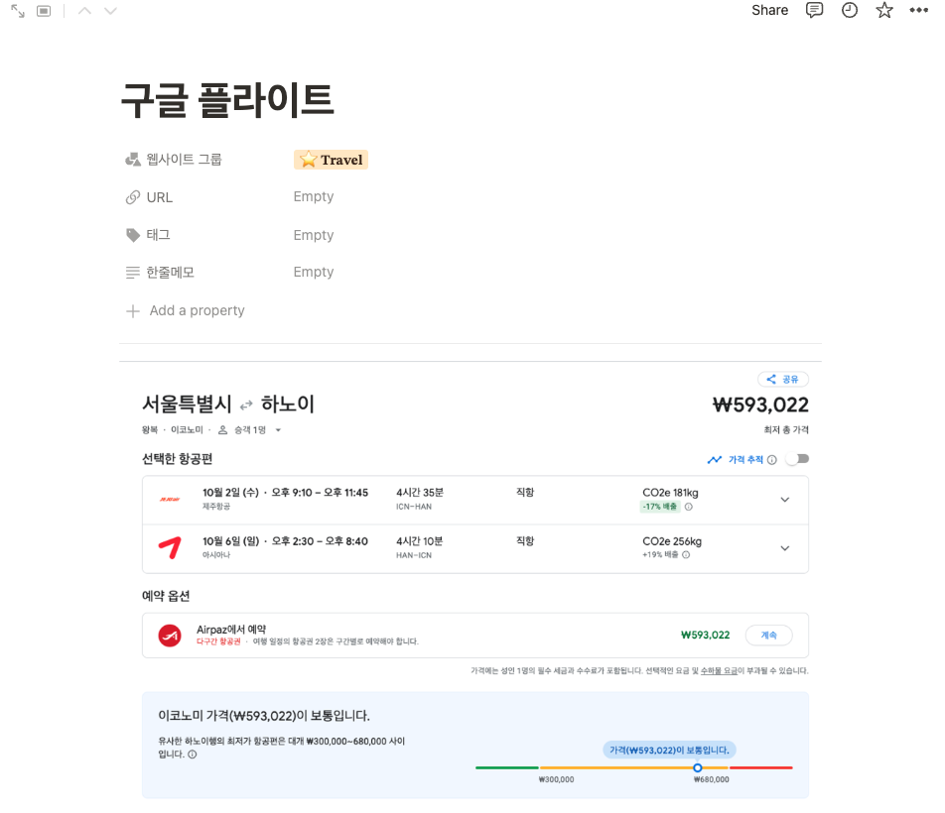Select the 구글 플라이트 page title
This screenshot has width=945, height=813.
coord(227,100)
